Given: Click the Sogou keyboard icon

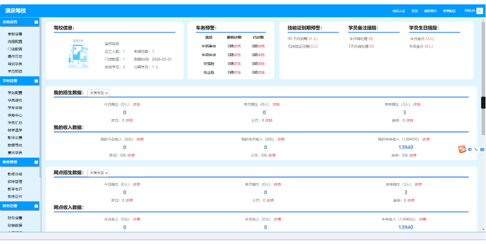Looking at the screenshot, I should point(482,149).
